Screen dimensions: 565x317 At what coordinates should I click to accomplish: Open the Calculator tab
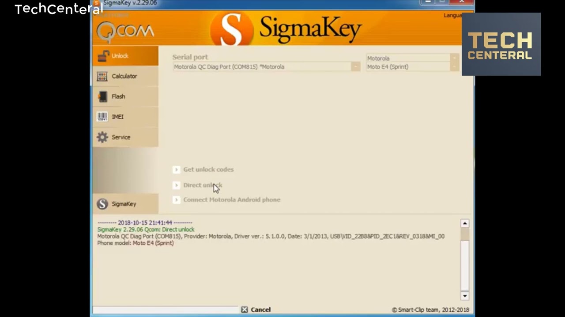click(x=125, y=76)
